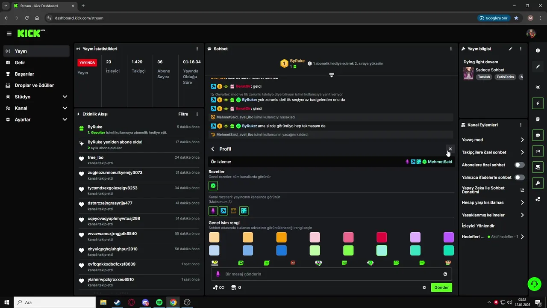The width and height of the screenshot is (547, 308).
Task: Click İzleyici Yönlendir
Action: [478, 226]
